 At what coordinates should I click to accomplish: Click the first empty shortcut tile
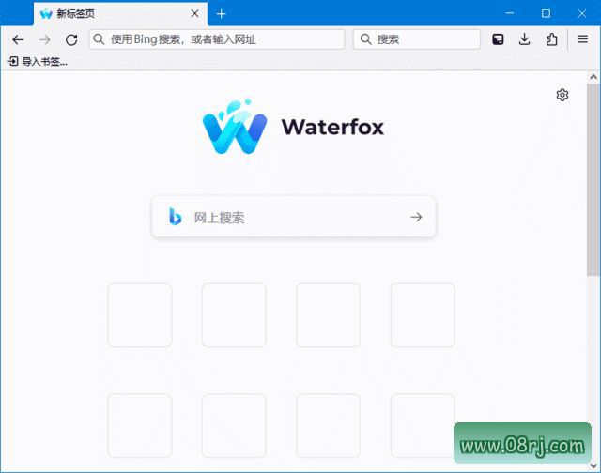click(x=140, y=315)
